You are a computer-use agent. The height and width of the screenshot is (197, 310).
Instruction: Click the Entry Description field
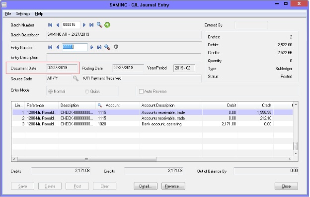click(124, 57)
